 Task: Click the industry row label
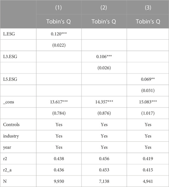pos(11,136)
